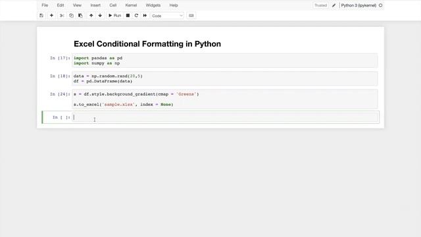Viewport: 421px width, 237px height.
Task: Open the cell type dropdown showing Code
Action: coord(167,16)
